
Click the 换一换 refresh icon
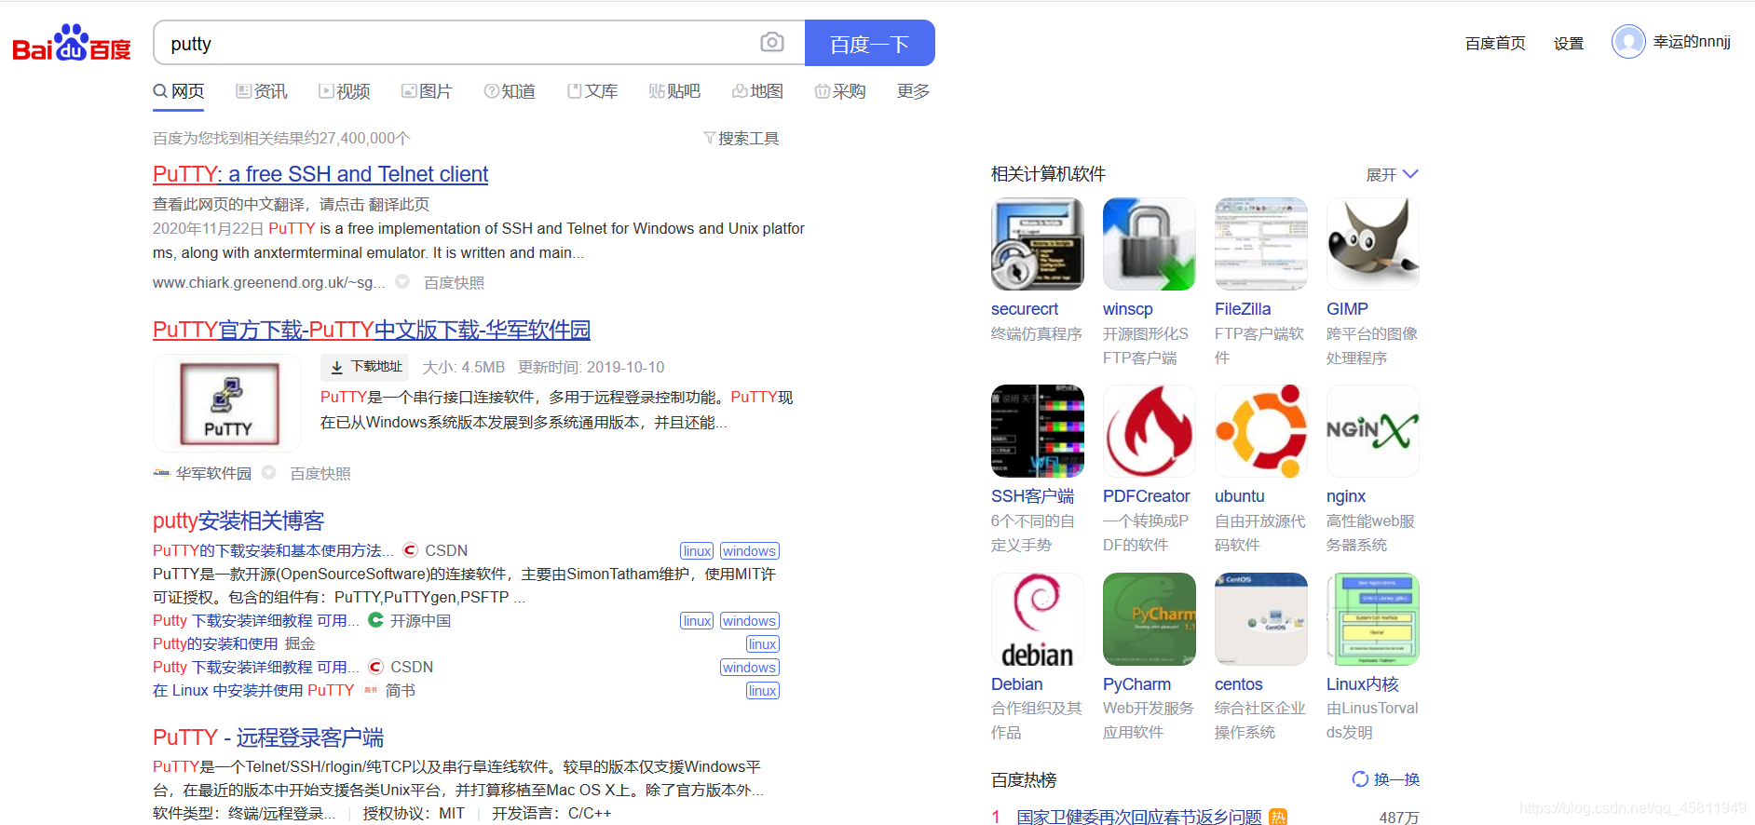point(1360,779)
